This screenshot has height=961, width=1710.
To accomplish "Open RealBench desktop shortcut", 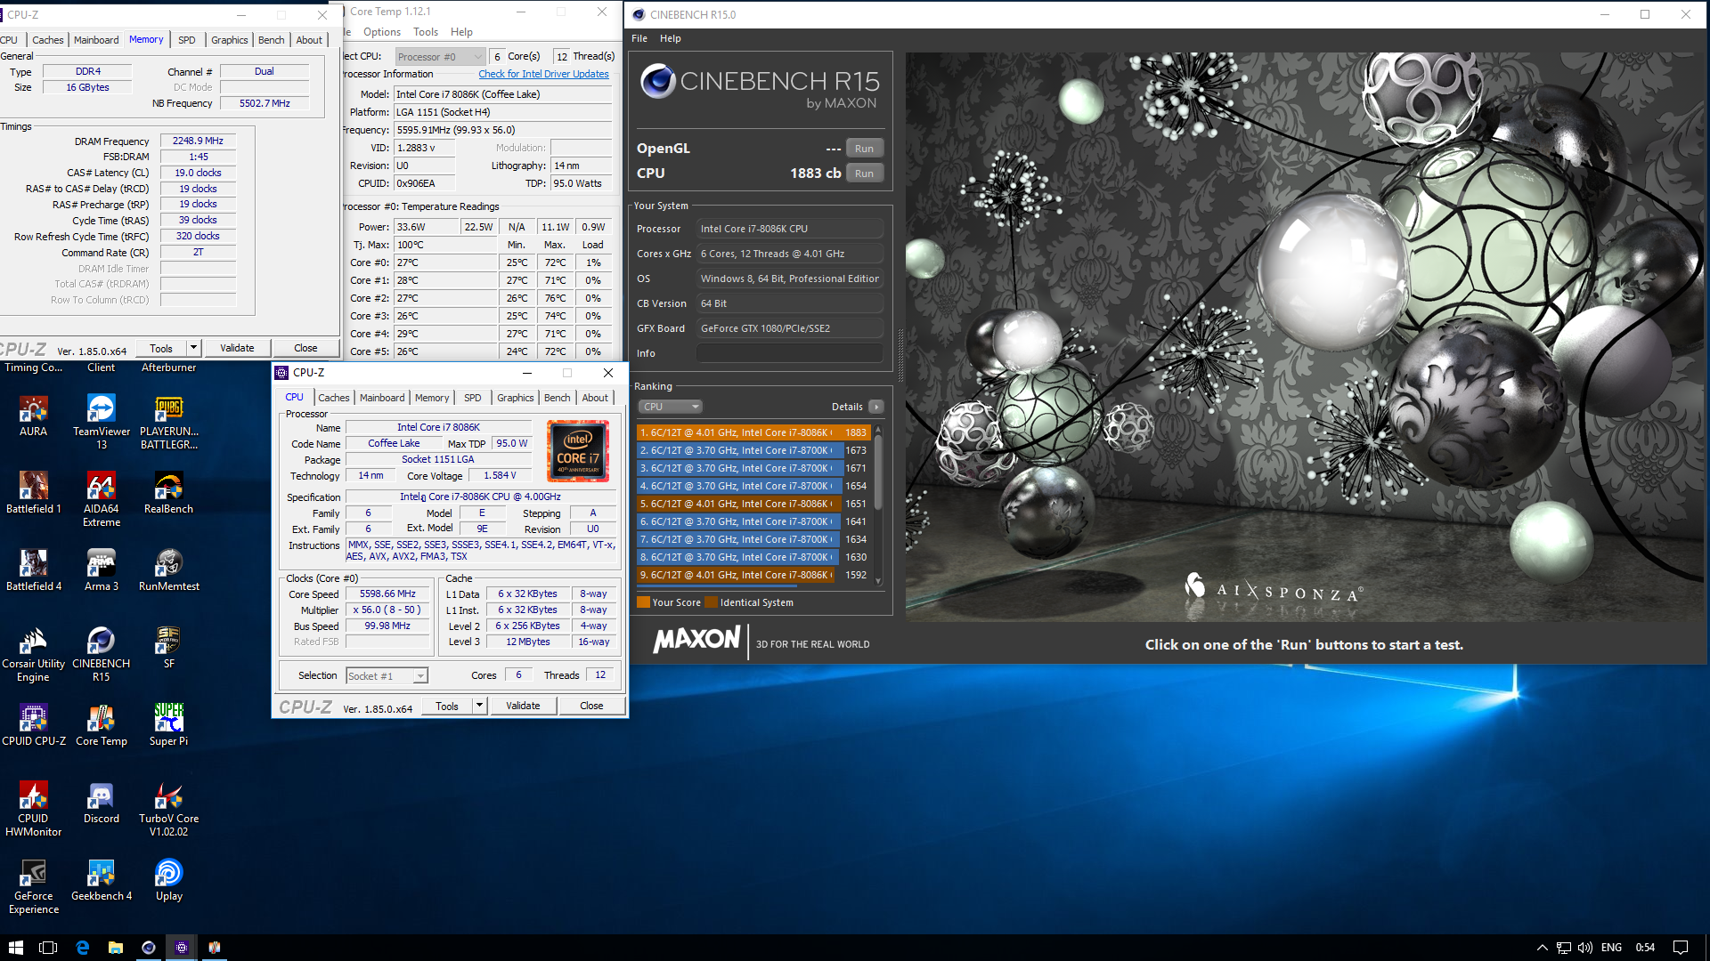I will click(x=169, y=494).
